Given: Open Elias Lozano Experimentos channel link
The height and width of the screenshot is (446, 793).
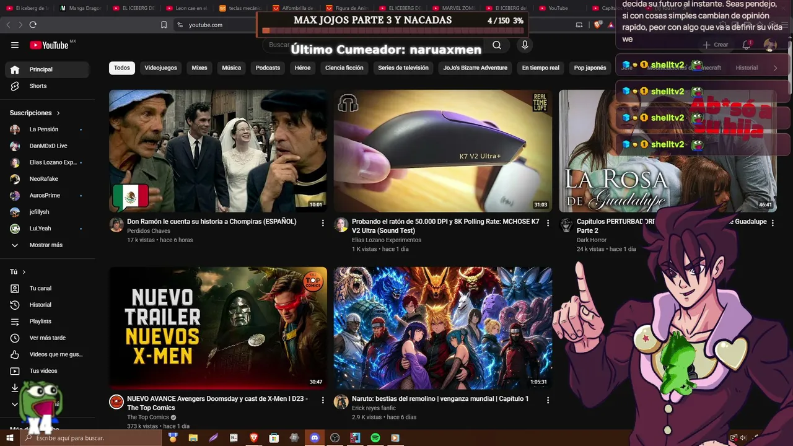Looking at the screenshot, I should pyautogui.click(x=387, y=240).
